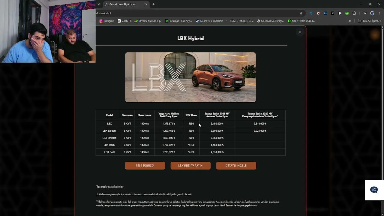Viewport: 384px width, 216px height.
Task: Open the Steam'e Hoş Geldiniz bookmark
Action: (x=209, y=21)
